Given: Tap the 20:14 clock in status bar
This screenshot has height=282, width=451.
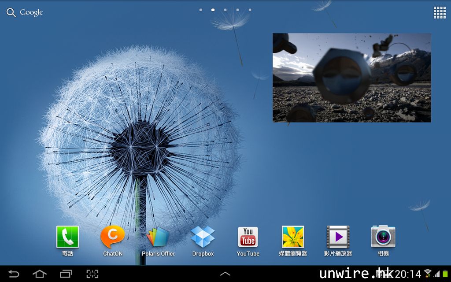Looking at the screenshot, I should (x=408, y=274).
